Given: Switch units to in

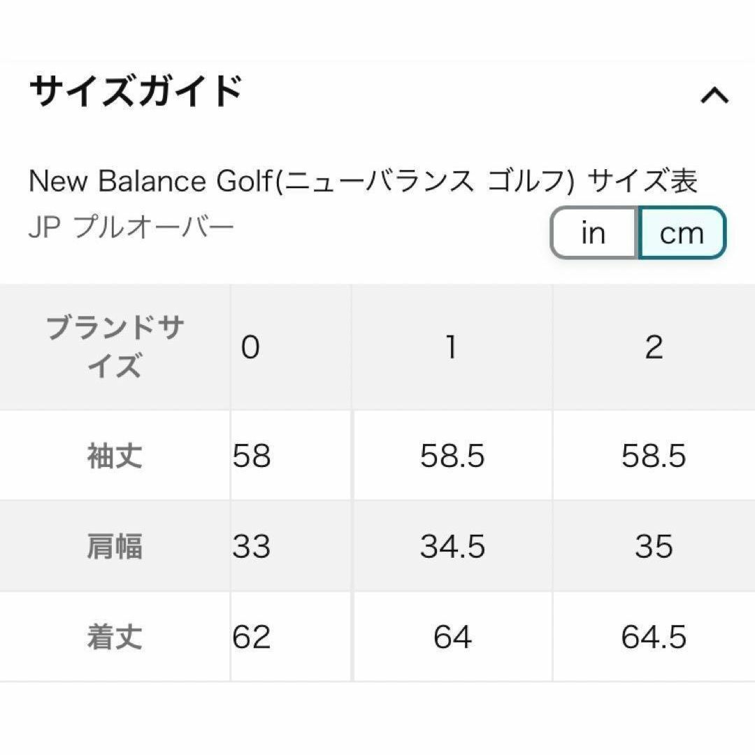Looking at the screenshot, I should click(594, 233).
